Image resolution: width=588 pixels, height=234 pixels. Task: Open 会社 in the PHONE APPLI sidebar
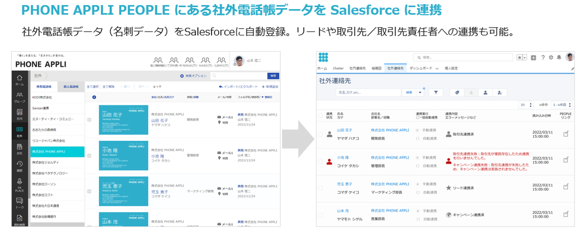tap(19, 148)
